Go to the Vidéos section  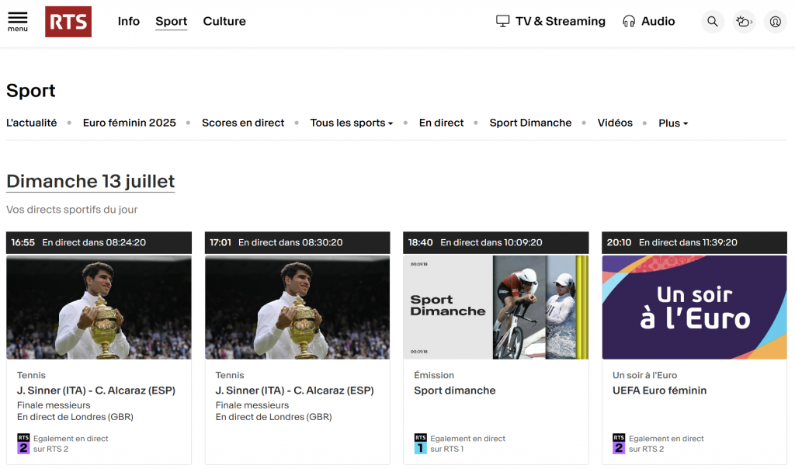(x=615, y=123)
